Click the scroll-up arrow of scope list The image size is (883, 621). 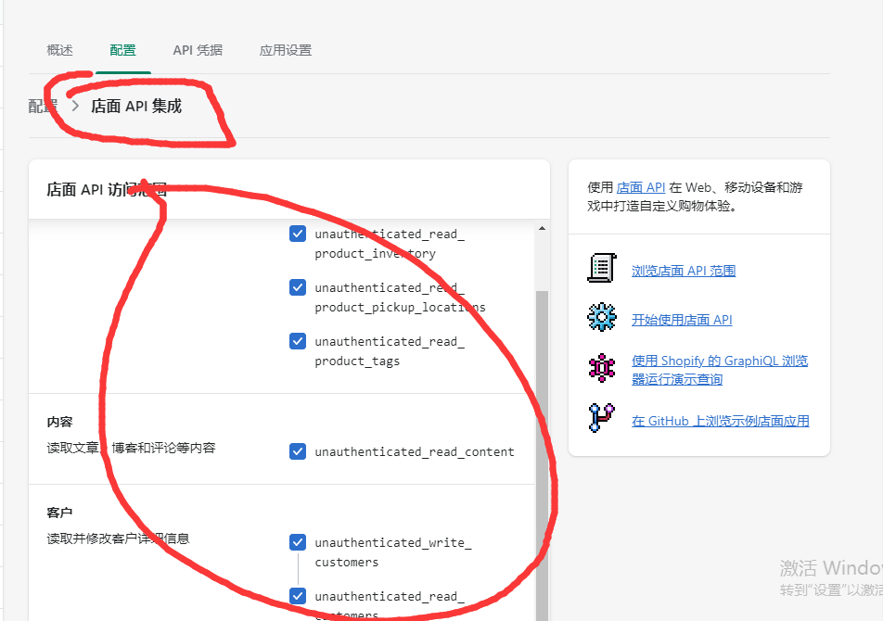(x=542, y=228)
